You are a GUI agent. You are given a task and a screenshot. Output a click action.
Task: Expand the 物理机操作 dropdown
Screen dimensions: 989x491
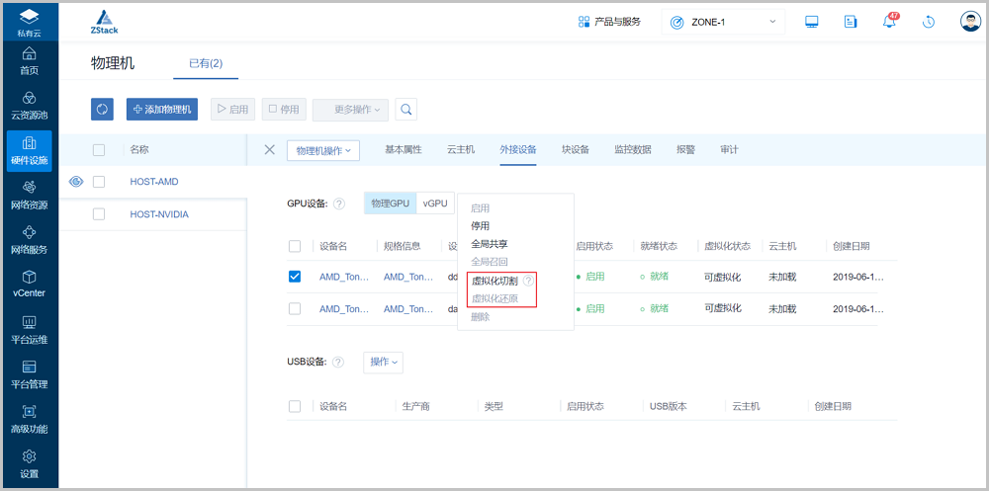tap(323, 150)
